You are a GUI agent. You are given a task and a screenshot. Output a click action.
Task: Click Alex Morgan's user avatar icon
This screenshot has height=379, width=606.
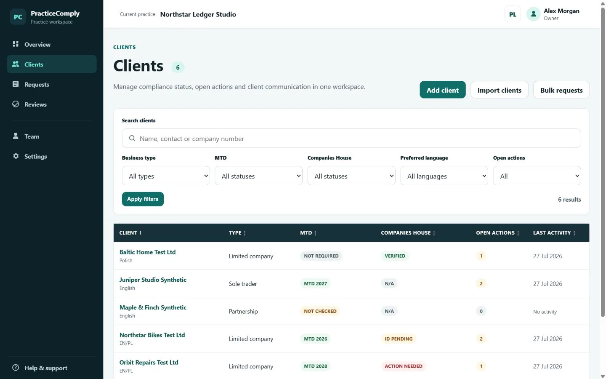click(533, 14)
